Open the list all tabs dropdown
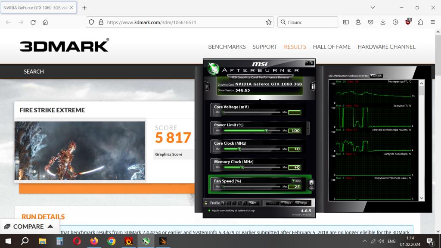441x248 pixels. click(x=373, y=8)
